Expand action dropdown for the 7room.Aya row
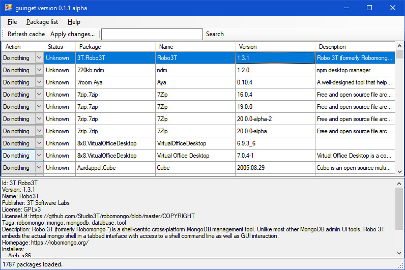The width and height of the screenshot is (405, 270). [x=39, y=82]
